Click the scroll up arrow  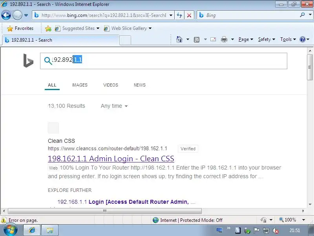(x=310, y=51)
